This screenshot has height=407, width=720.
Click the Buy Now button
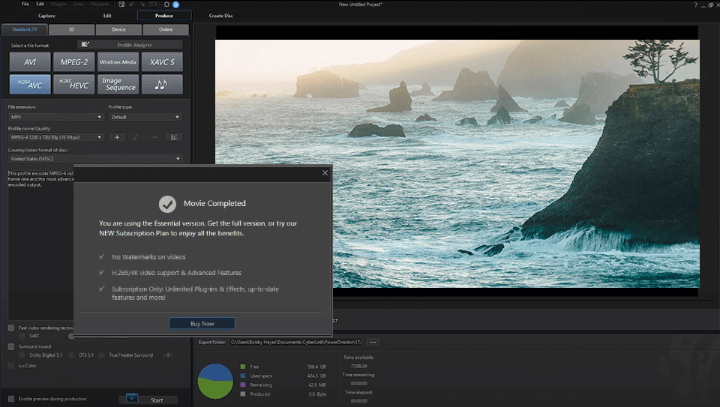(x=202, y=324)
